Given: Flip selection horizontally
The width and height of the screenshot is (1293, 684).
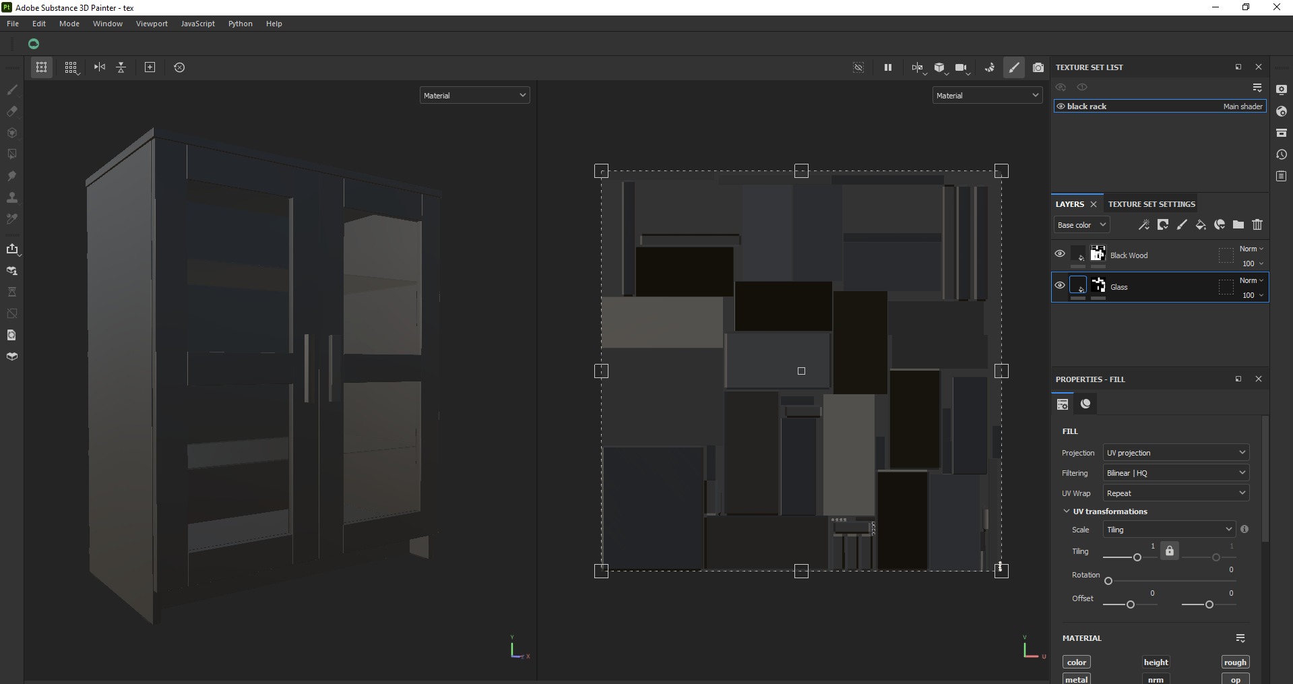Looking at the screenshot, I should pyautogui.click(x=100, y=67).
